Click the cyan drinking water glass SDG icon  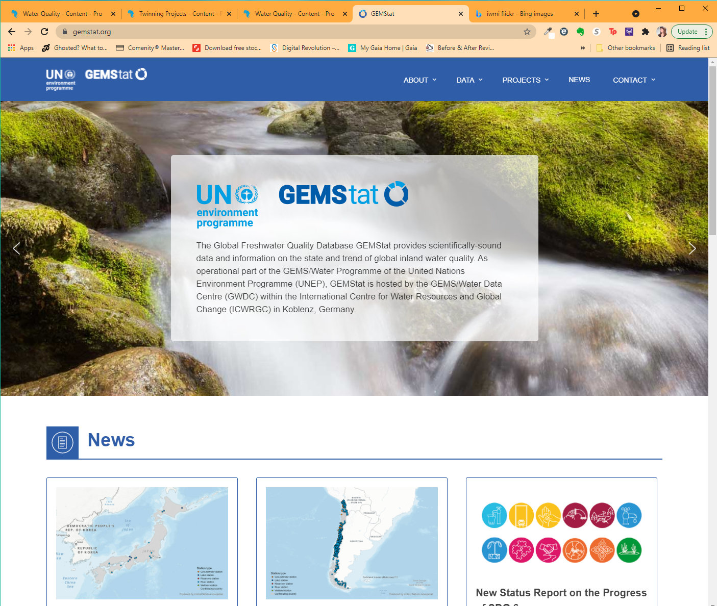pyautogui.click(x=495, y=515)
